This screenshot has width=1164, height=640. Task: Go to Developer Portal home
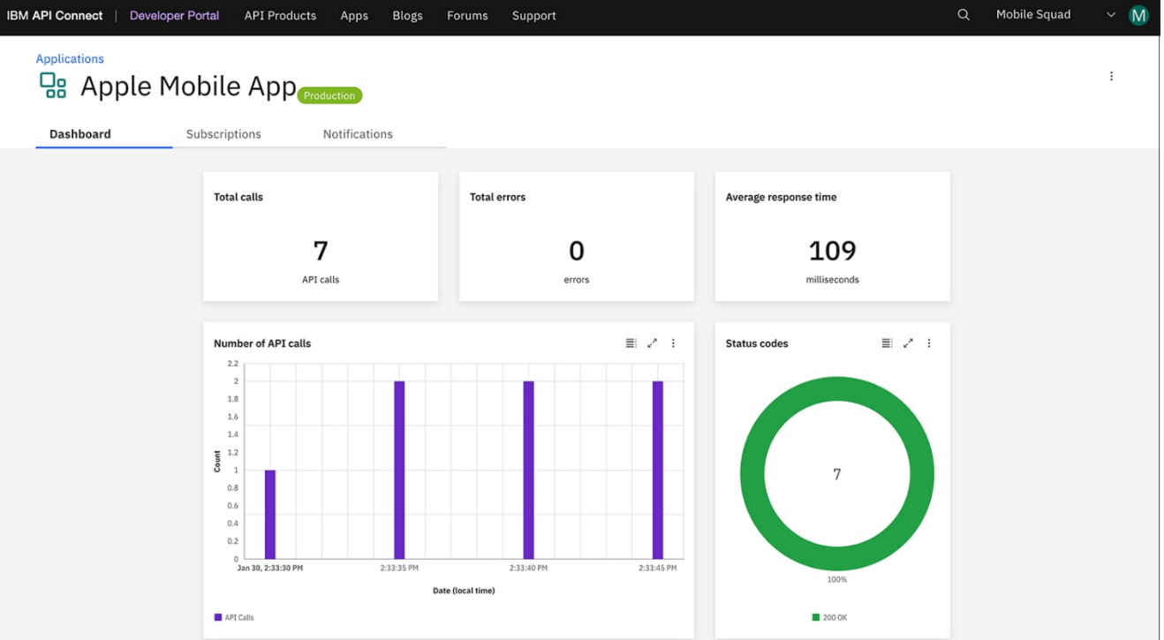(x=174, y=16)
